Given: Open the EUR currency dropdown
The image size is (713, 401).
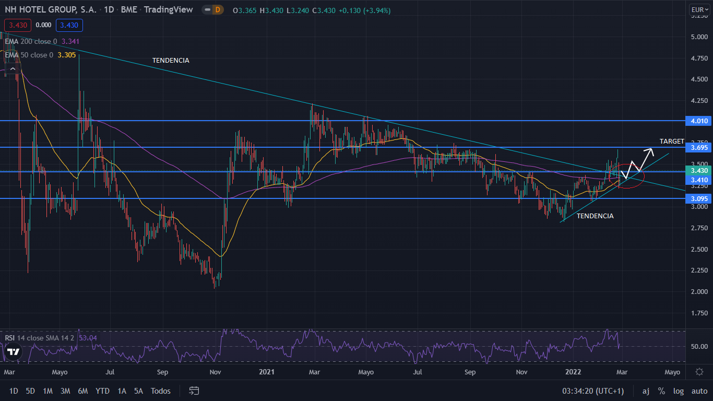Looking at the screenshot, I should [699, 10].
